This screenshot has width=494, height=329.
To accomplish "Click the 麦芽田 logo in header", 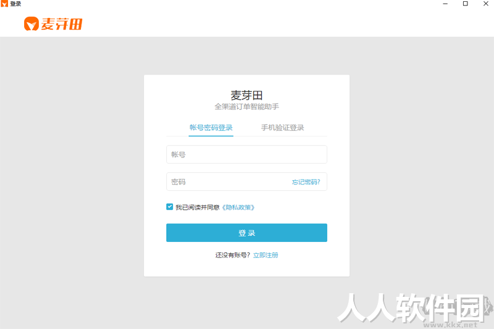I will [x=53, y=23].
